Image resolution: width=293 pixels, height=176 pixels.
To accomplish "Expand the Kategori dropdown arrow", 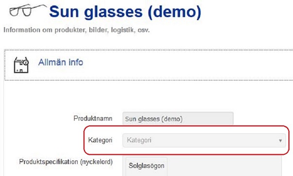I will click(x=280, y=140).
